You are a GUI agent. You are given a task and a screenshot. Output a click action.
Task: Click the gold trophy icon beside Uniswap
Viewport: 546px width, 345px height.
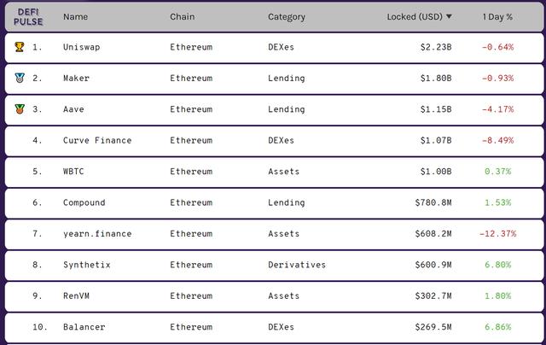20,47
